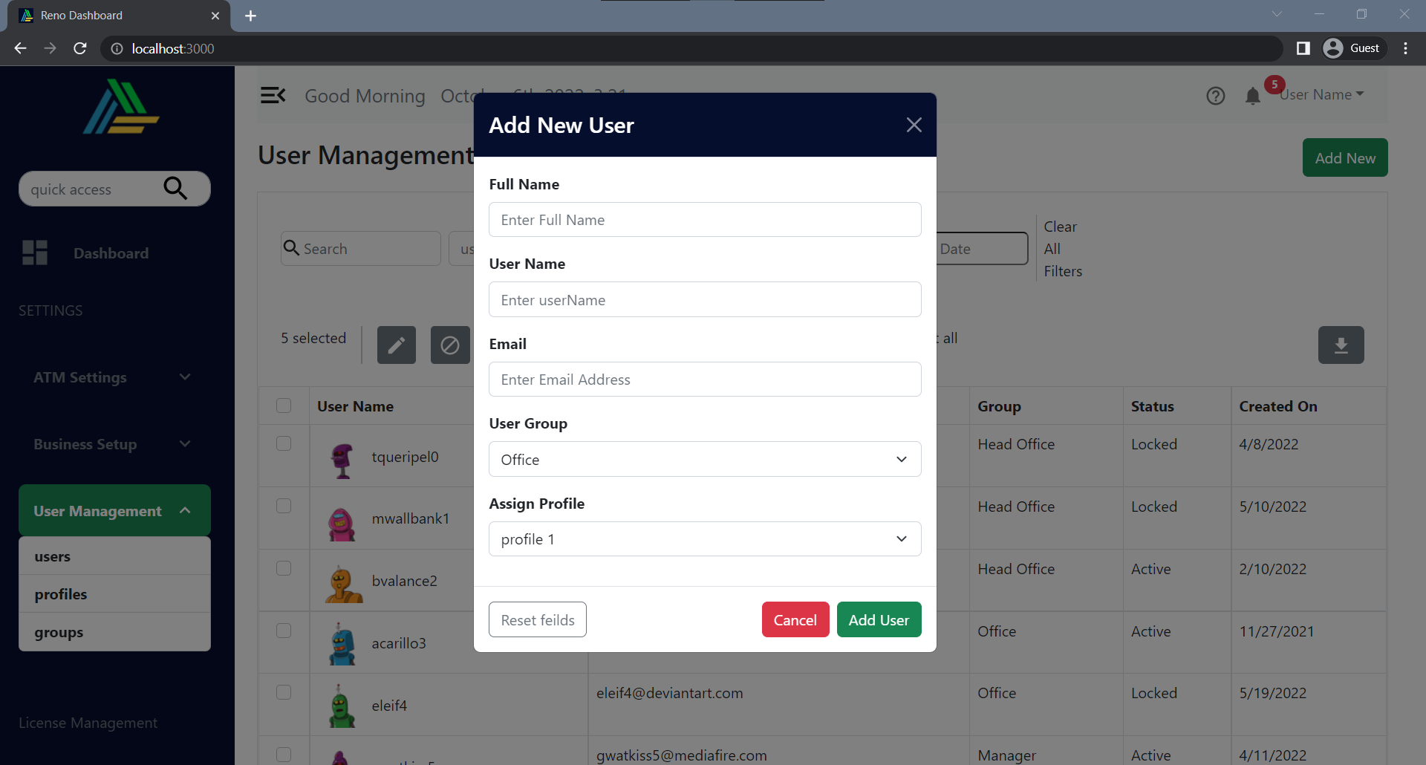Click the browser address bar

click(x=691, y=48)
